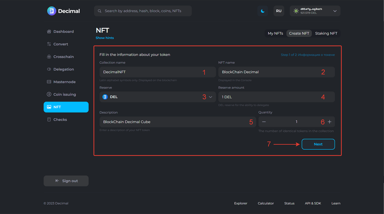The height and width of the screenshot is (214, 384).
Task: Click Show hints link
Action: click(105, 38)
